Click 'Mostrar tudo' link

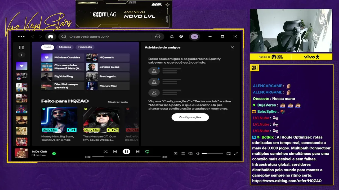click(x=118, y=102)
